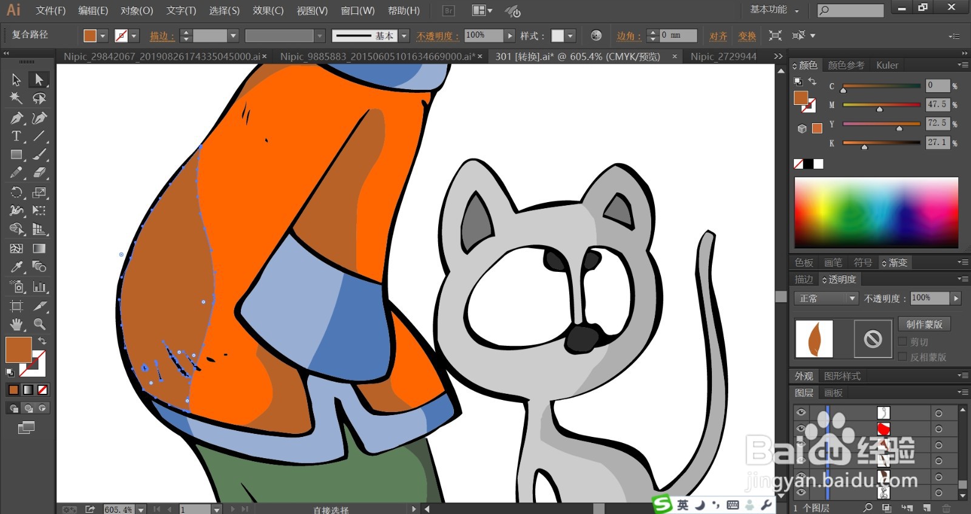Click the 边角 link in control bar

point(629,36)
